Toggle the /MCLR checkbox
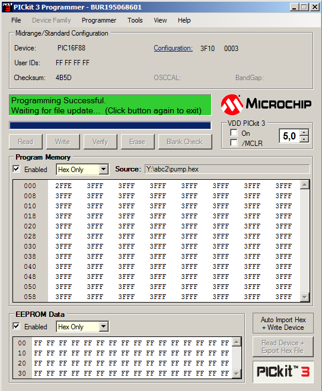The width and height of the screenshot is (322, 391). 234,143
